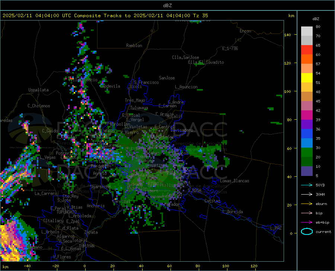Select the 'Tz 35' threshold text in header
This screenshot has height=271, width=335.
point(200,16)
